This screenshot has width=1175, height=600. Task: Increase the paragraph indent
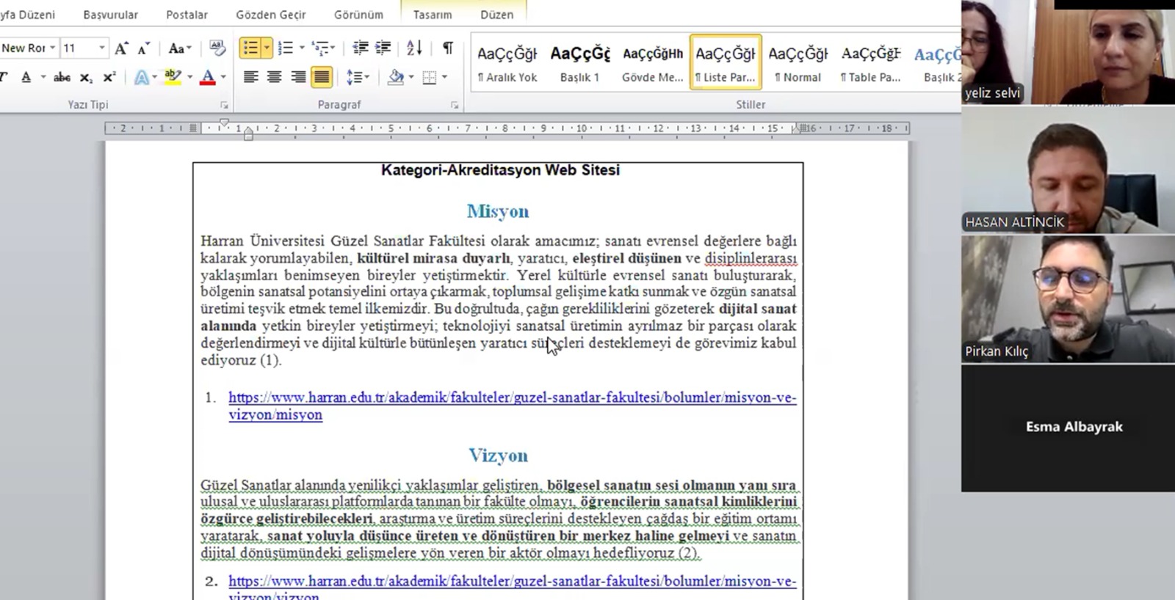click(383, 48)
